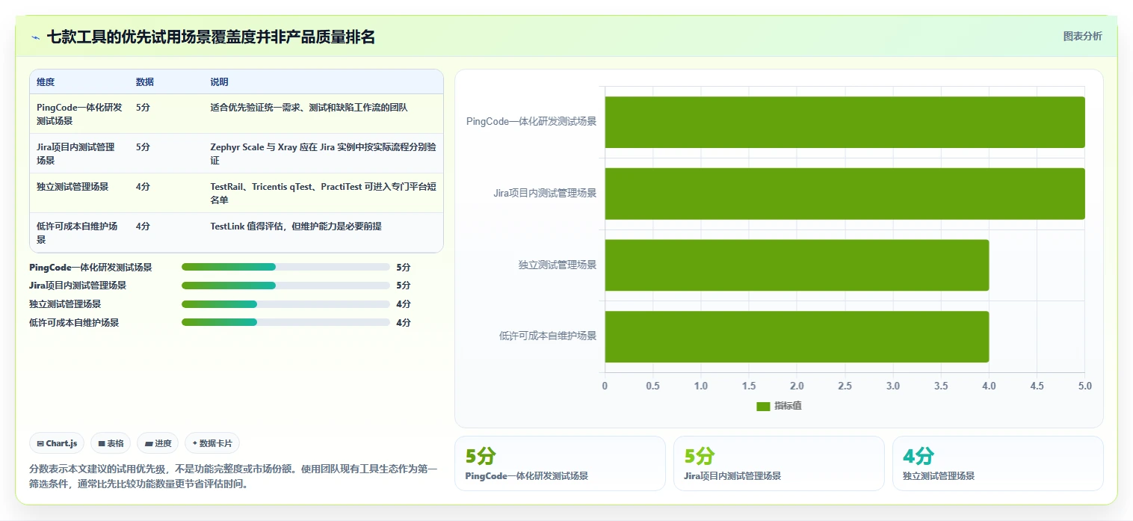The width and height of the screenshot is (1133, 521).
Task: Click the TestLink 值得评估 description cell
Action: tap(323, 232)
